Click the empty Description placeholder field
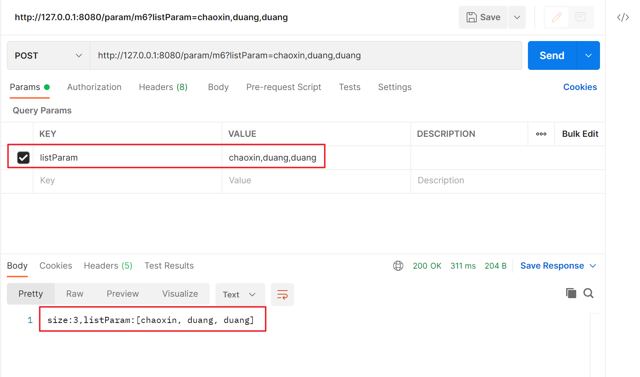Screen dimensions: 640x377 pyautogui.click(x=507, y=180)
